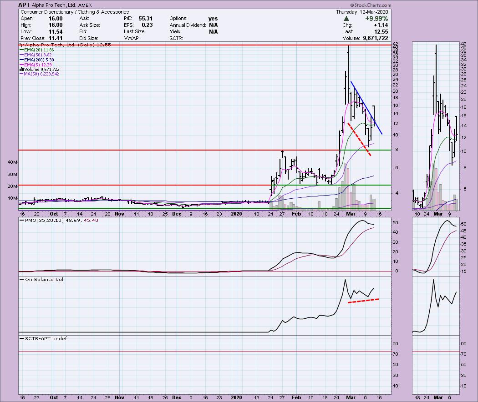The width and height of the screenshot is (478, 402).
Task: Click header Volume value 9,671,722
Action: click(x=375, y=38)
